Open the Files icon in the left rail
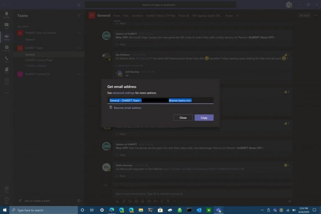The width and height of the screenshot is (321, 214). pyautogui.click(x=7, y=70)
